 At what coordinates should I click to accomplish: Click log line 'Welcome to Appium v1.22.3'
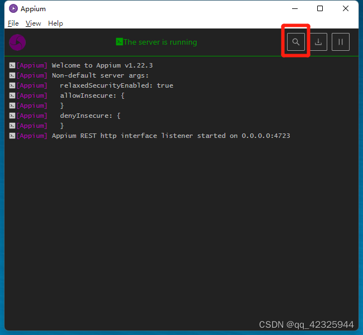pos(102,65)
